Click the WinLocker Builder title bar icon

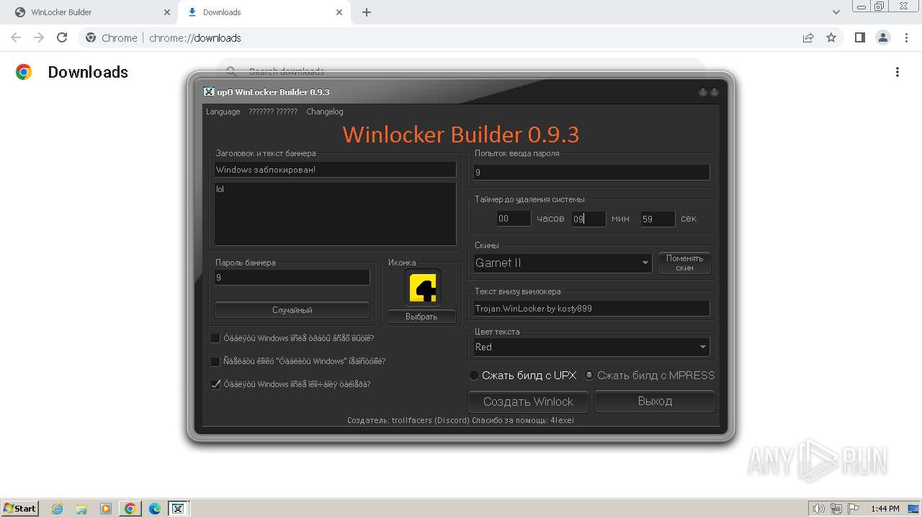tap(209, 91)
